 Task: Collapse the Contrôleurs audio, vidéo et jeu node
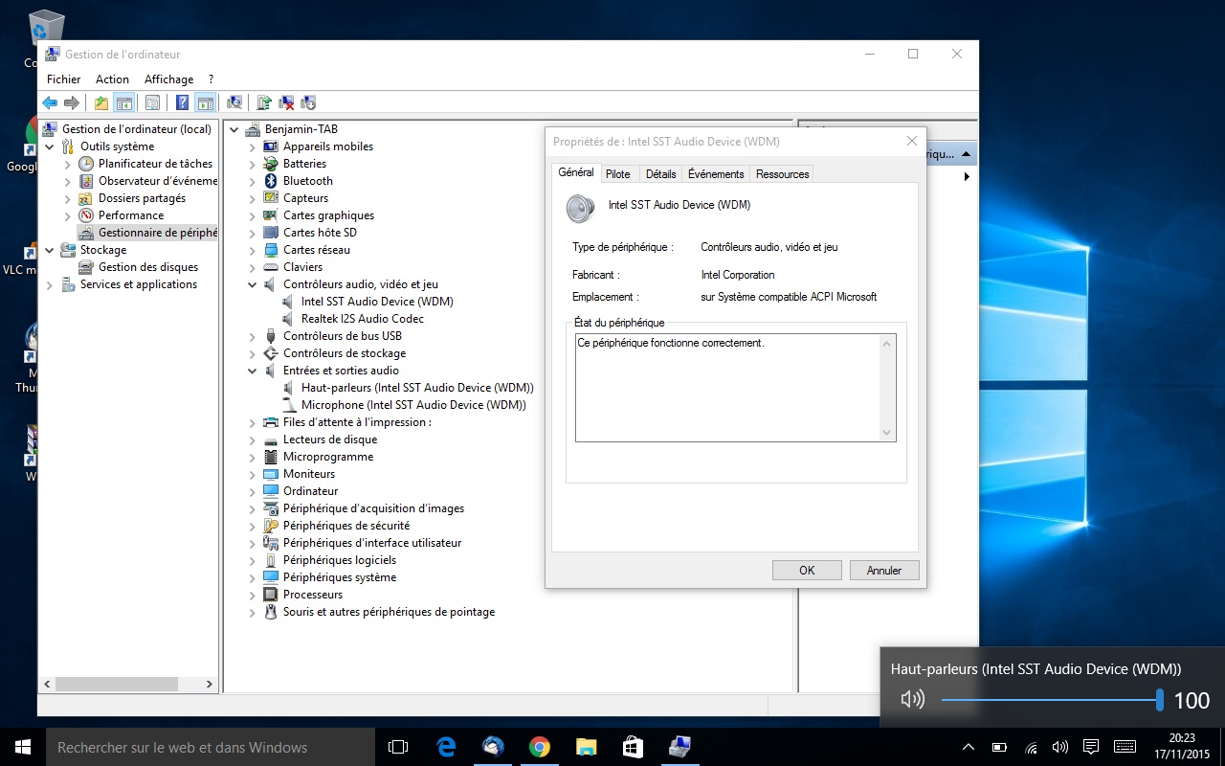click(253, 284)
